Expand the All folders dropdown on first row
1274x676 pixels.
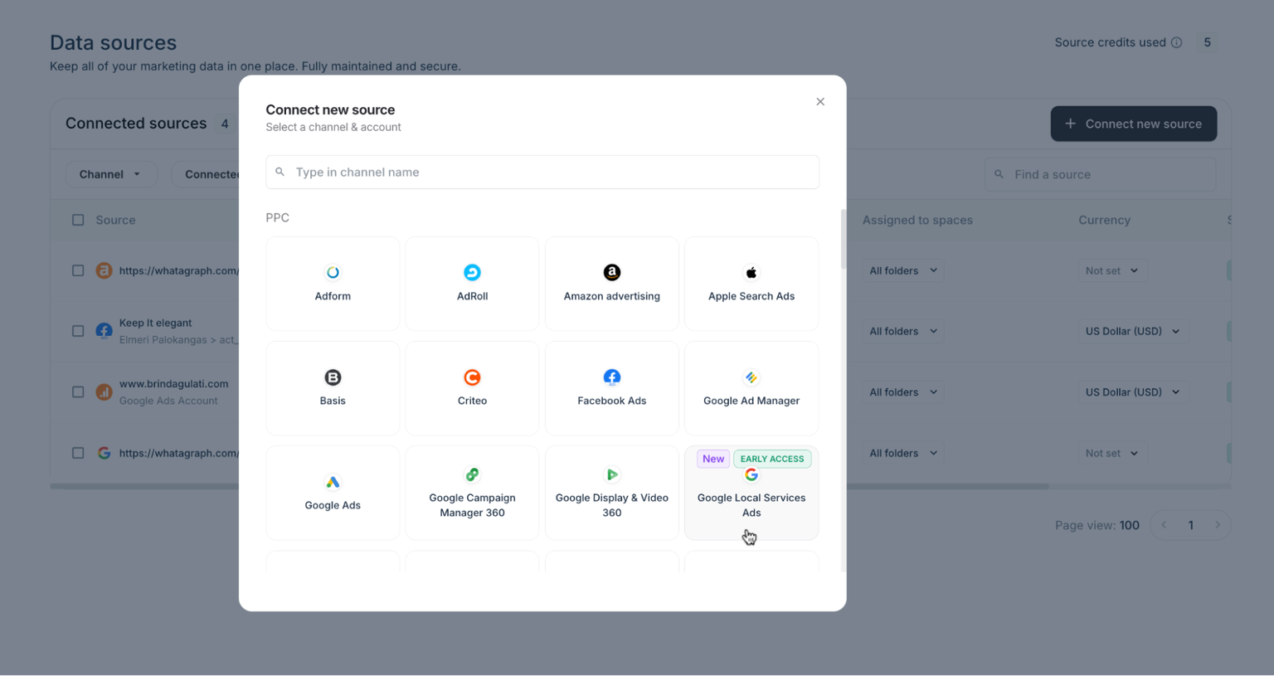pos(902,270)
